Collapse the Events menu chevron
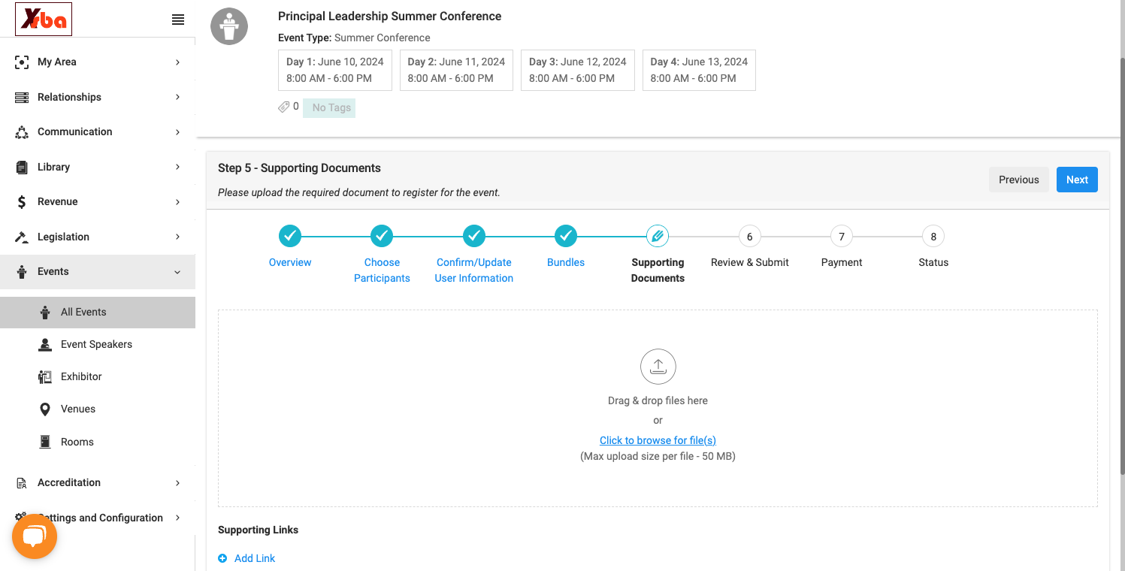 178,272
